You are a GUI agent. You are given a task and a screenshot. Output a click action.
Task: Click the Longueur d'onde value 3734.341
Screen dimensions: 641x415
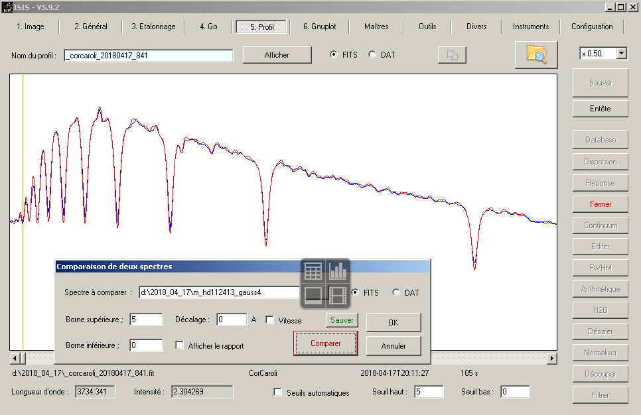[x=95, y=392]
